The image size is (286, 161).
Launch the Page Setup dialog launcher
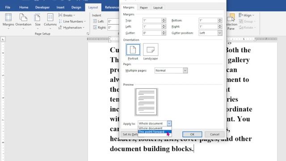pyautogui.click(x=88, y=34)
